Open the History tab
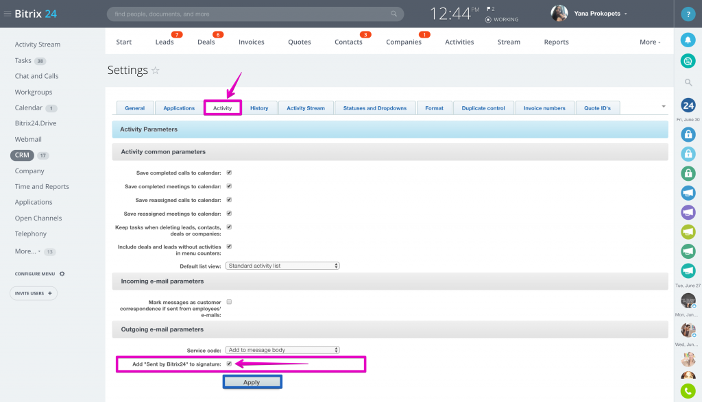This screenshot has height=402, width=702. (259, 108)
